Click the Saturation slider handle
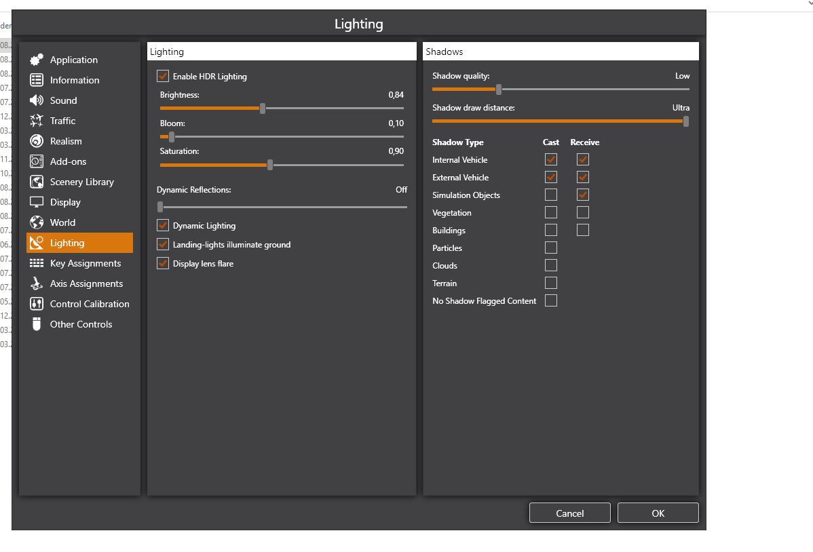The image size is (813, 552). (x=270, y=165)
